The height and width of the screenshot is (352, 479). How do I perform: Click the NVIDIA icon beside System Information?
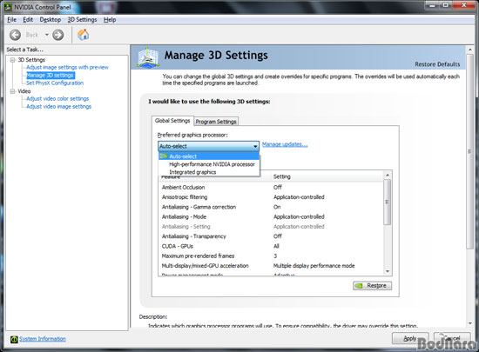pyautogui.click(x=14, y=339)
